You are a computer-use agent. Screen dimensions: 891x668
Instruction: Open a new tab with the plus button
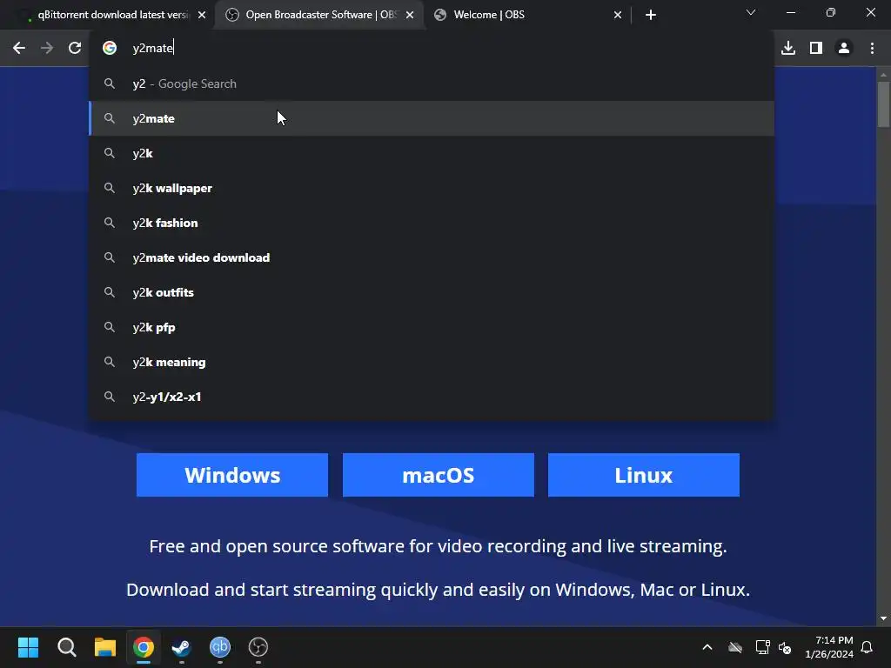[651, 15]
